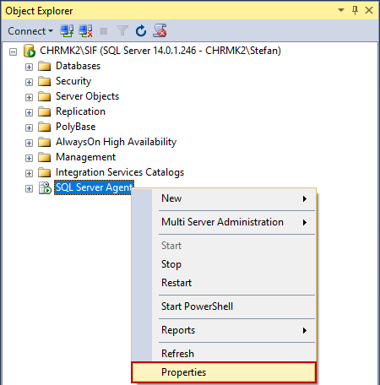Click the Refresh toolbar icon
380x385 pixels.
(x=141, y=31)
